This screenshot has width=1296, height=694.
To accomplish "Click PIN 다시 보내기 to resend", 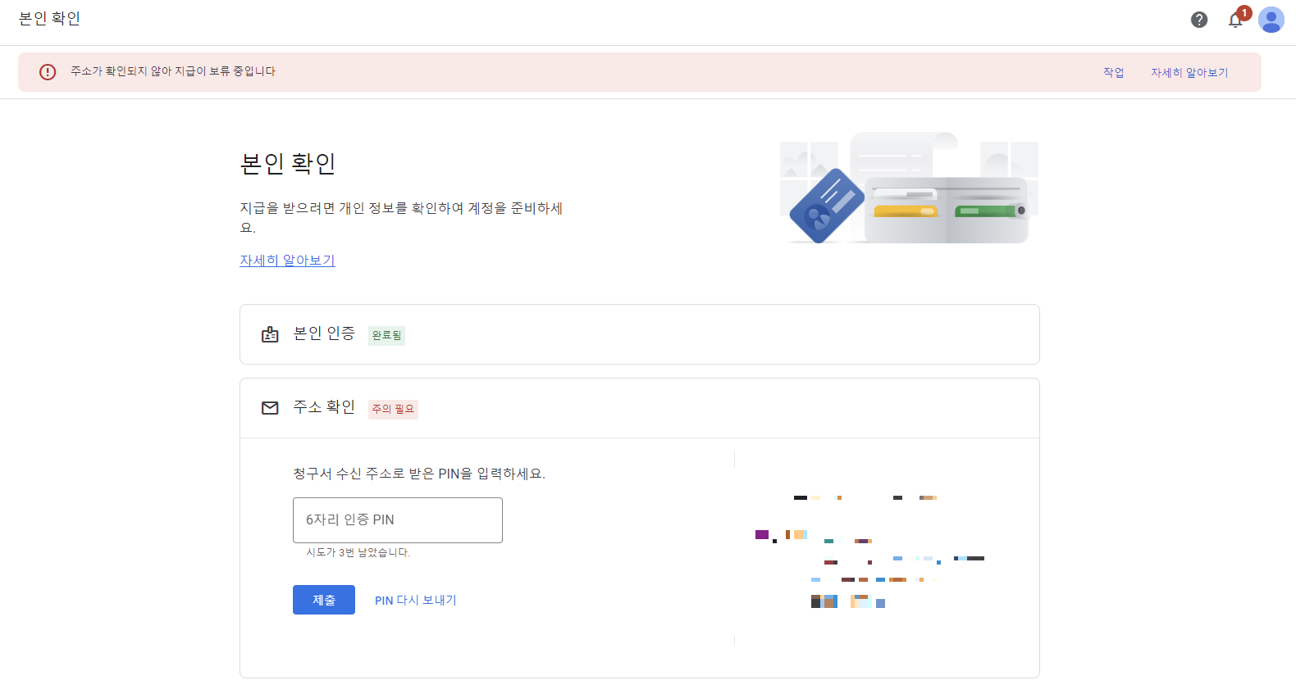I will pyautogui.click(x=416, y=601).
